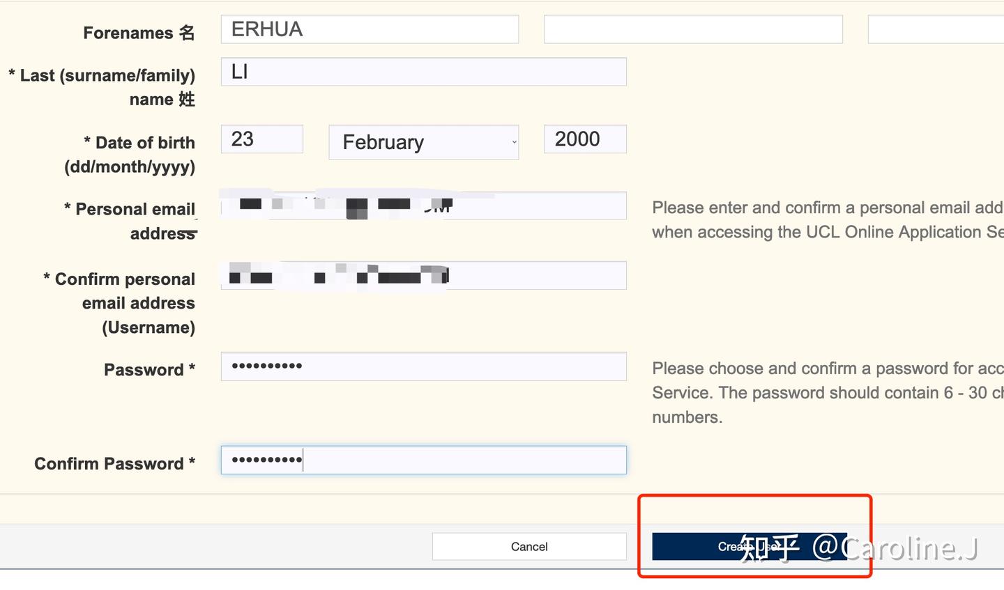Click the birth day field showing 23
The width and height of the screenshot is (1004, 590).
tap(262, 139)
